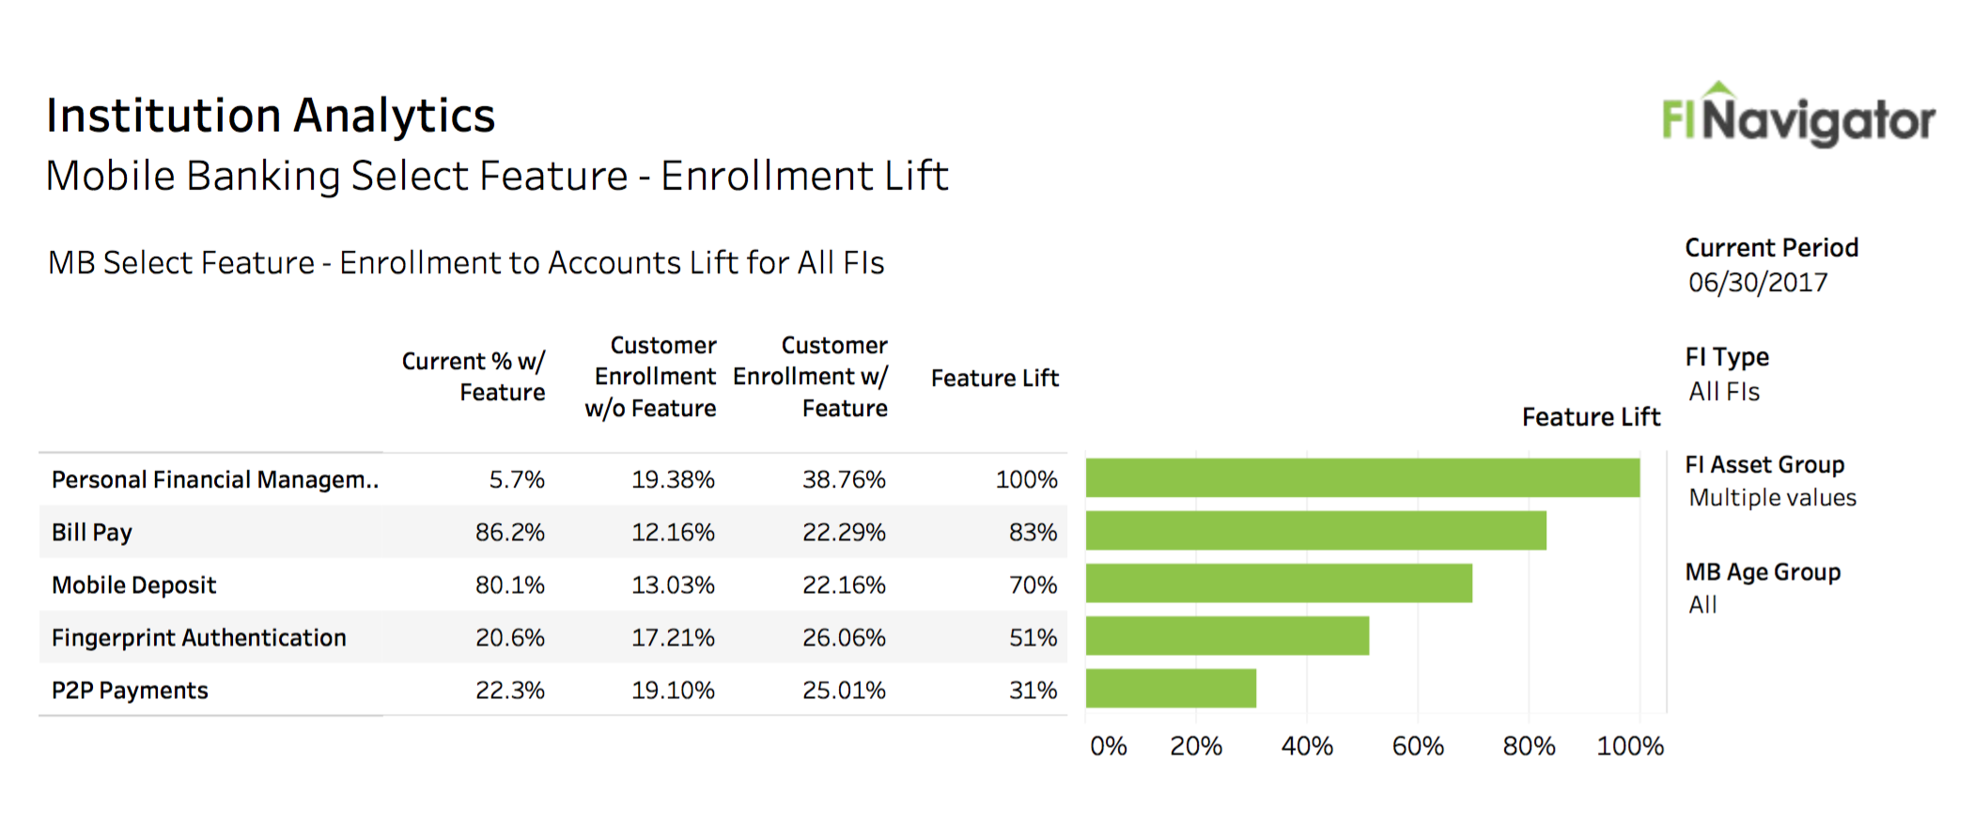This screenshot has width=1973, height=825.
Task: Select the Bill Pay row label
Action: click(92, 532)
